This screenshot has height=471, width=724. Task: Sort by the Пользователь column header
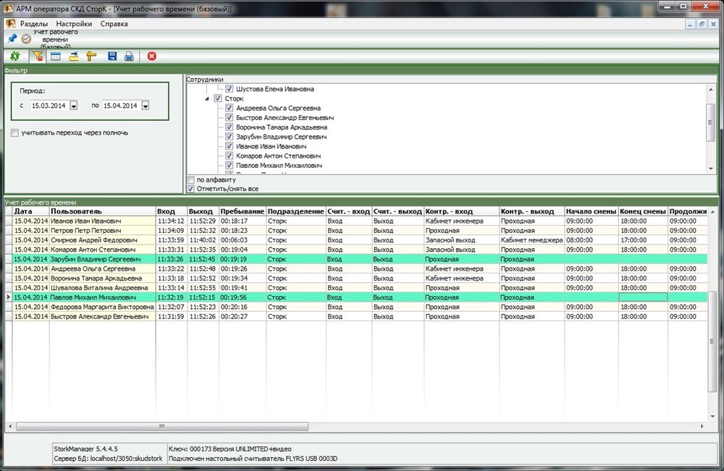coord(102,211)
